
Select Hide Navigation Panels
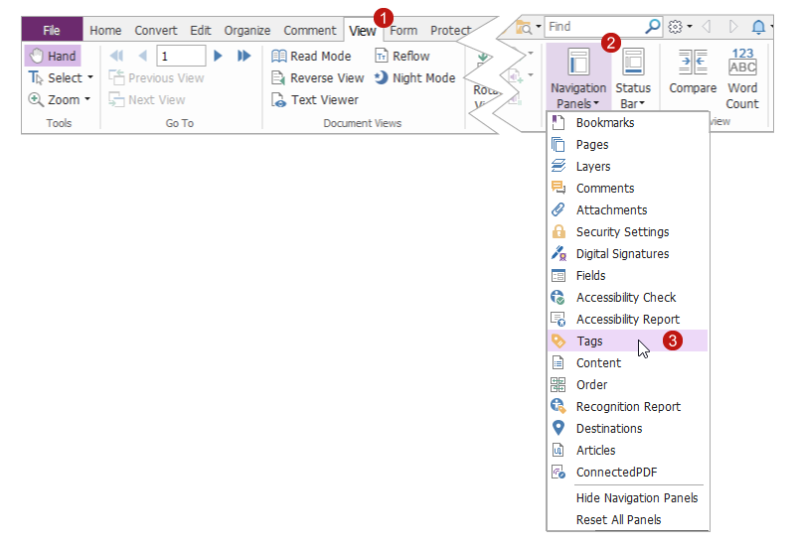coord(637,498)
